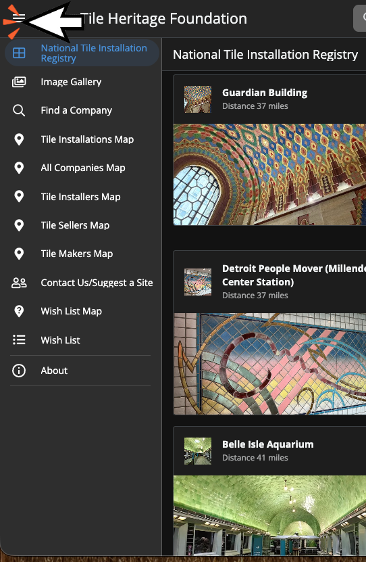
Task: Click the Wish List bulleted-list icon
Action: tap(19, 339)
